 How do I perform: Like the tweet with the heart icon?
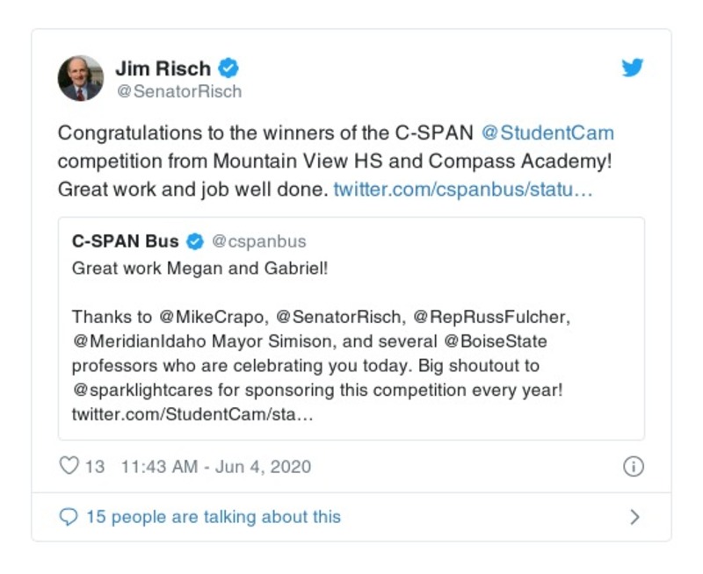(x=69, y=466)
